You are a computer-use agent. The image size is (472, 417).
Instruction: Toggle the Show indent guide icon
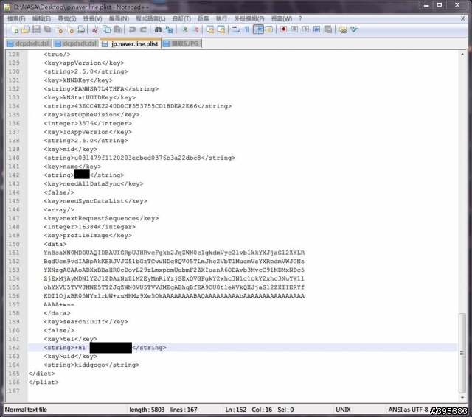point(258,29)
